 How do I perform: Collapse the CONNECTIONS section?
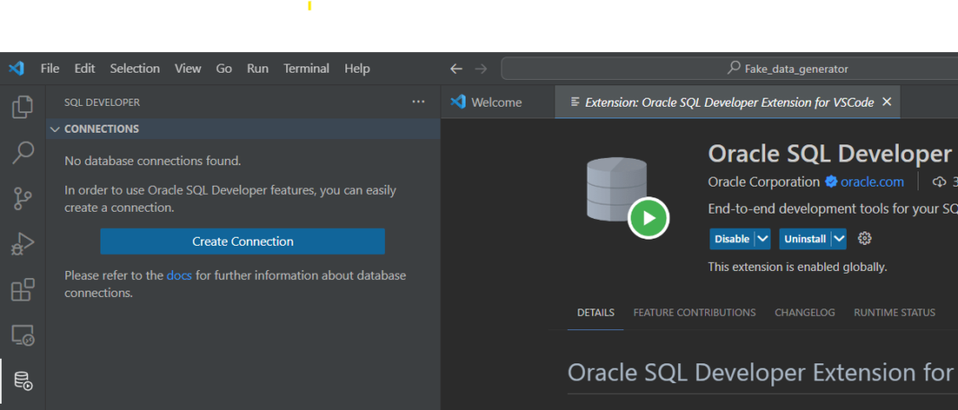click(55, 129)
